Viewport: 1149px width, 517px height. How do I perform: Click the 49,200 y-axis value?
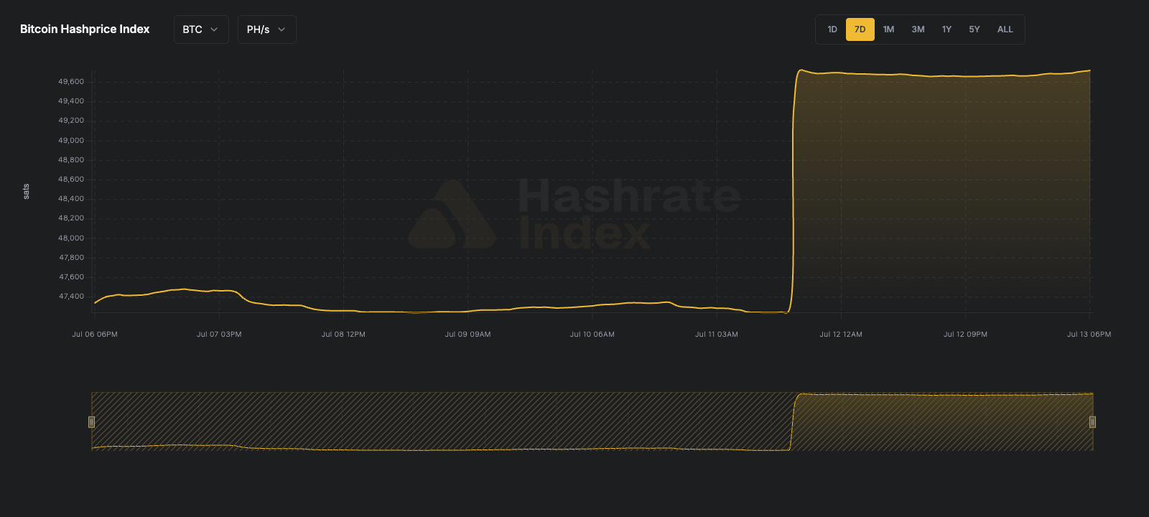[71, 121]
